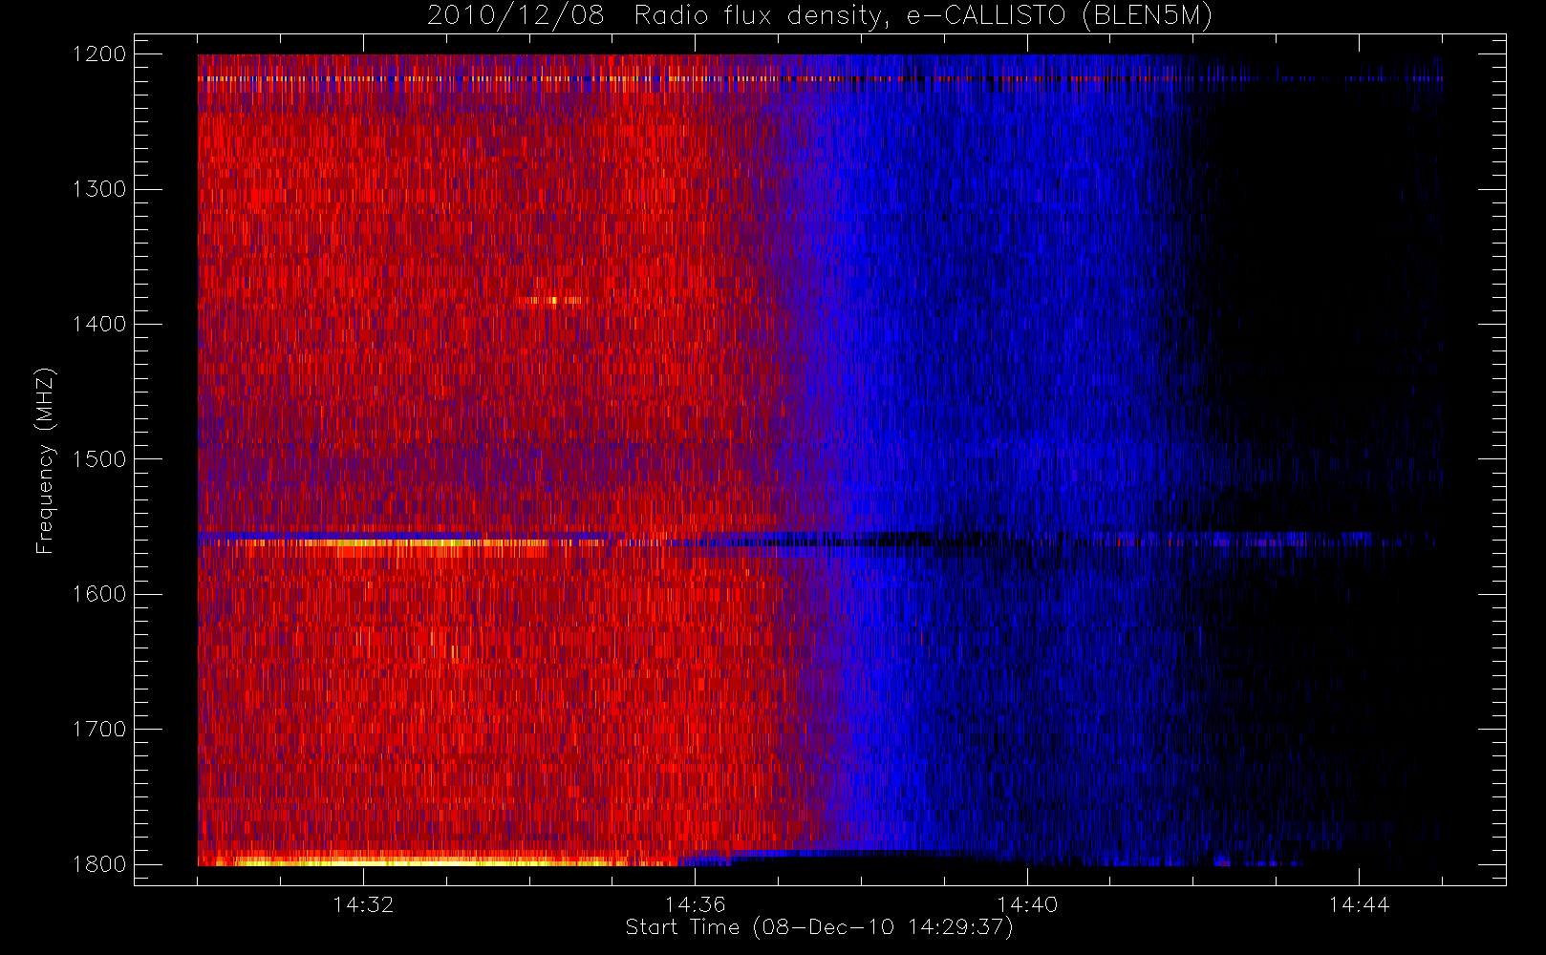This screenshot has width=1546, height=955.
Task: Click the 'Start Time (08-Dec-10 14:29:37)' label
Action: (x=819, y=927)
